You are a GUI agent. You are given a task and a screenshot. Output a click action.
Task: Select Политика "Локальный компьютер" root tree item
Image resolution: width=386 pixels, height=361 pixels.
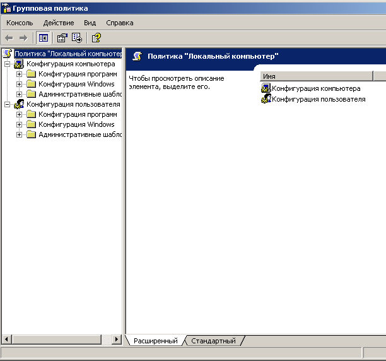coord(68,54)
